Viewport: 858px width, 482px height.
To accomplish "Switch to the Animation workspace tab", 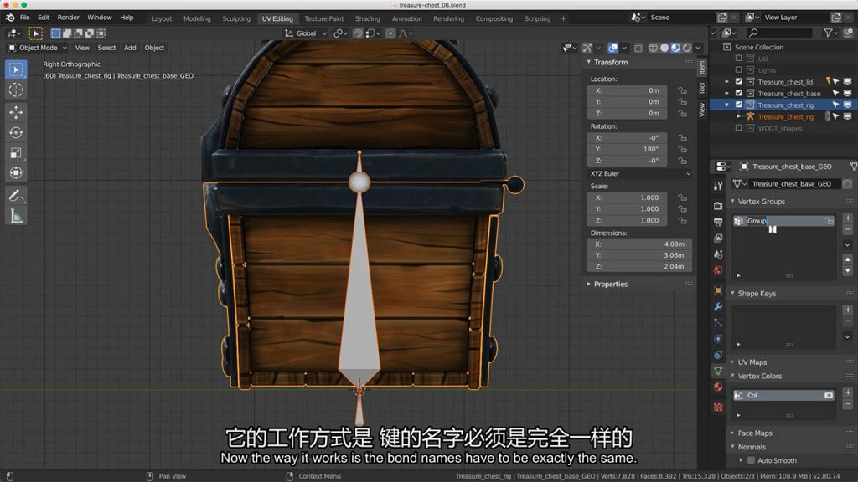I will click(x=407, y=18).
